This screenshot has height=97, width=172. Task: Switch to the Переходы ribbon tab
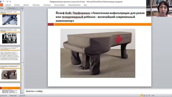[36, 5]
